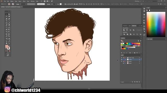
Task: Select the Gradient tool
Action: [x=9, y=34]
